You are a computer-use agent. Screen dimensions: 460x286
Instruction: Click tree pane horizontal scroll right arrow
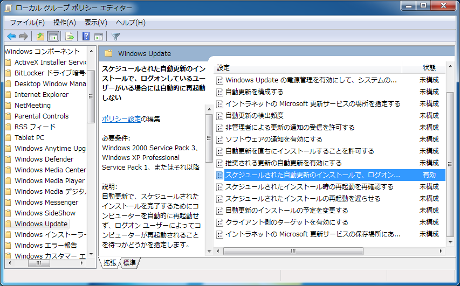pyautogui.click(x=82, y=263)
